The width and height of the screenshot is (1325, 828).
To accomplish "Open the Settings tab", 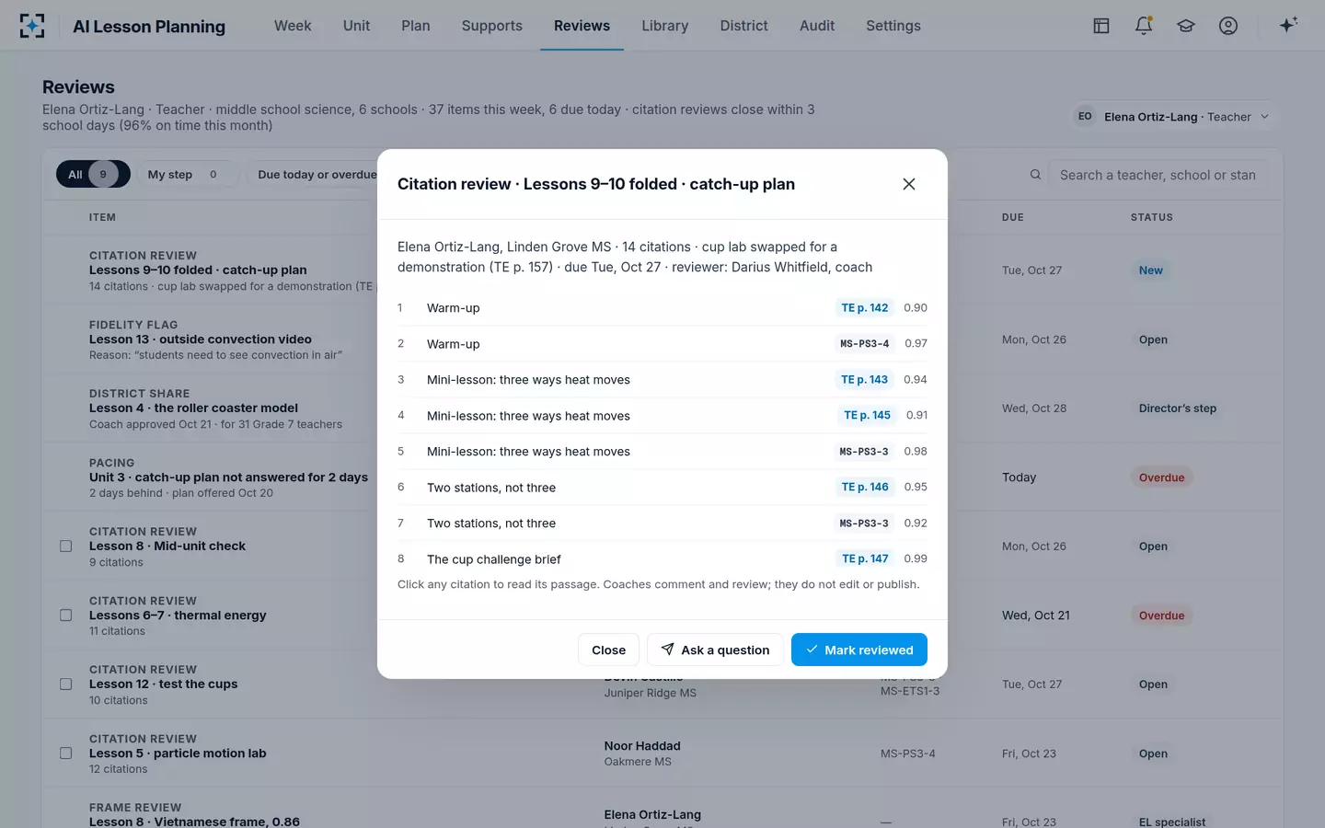I will click(893, 26).
